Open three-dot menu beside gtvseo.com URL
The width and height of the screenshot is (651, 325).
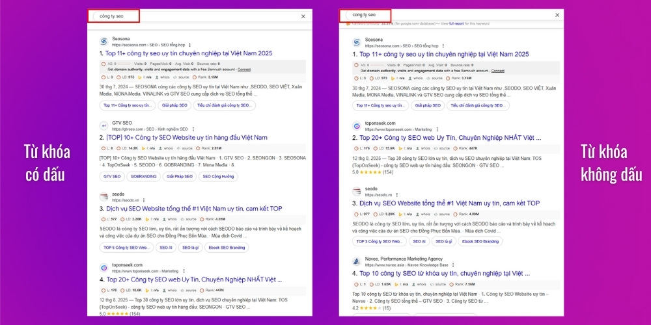193,129
